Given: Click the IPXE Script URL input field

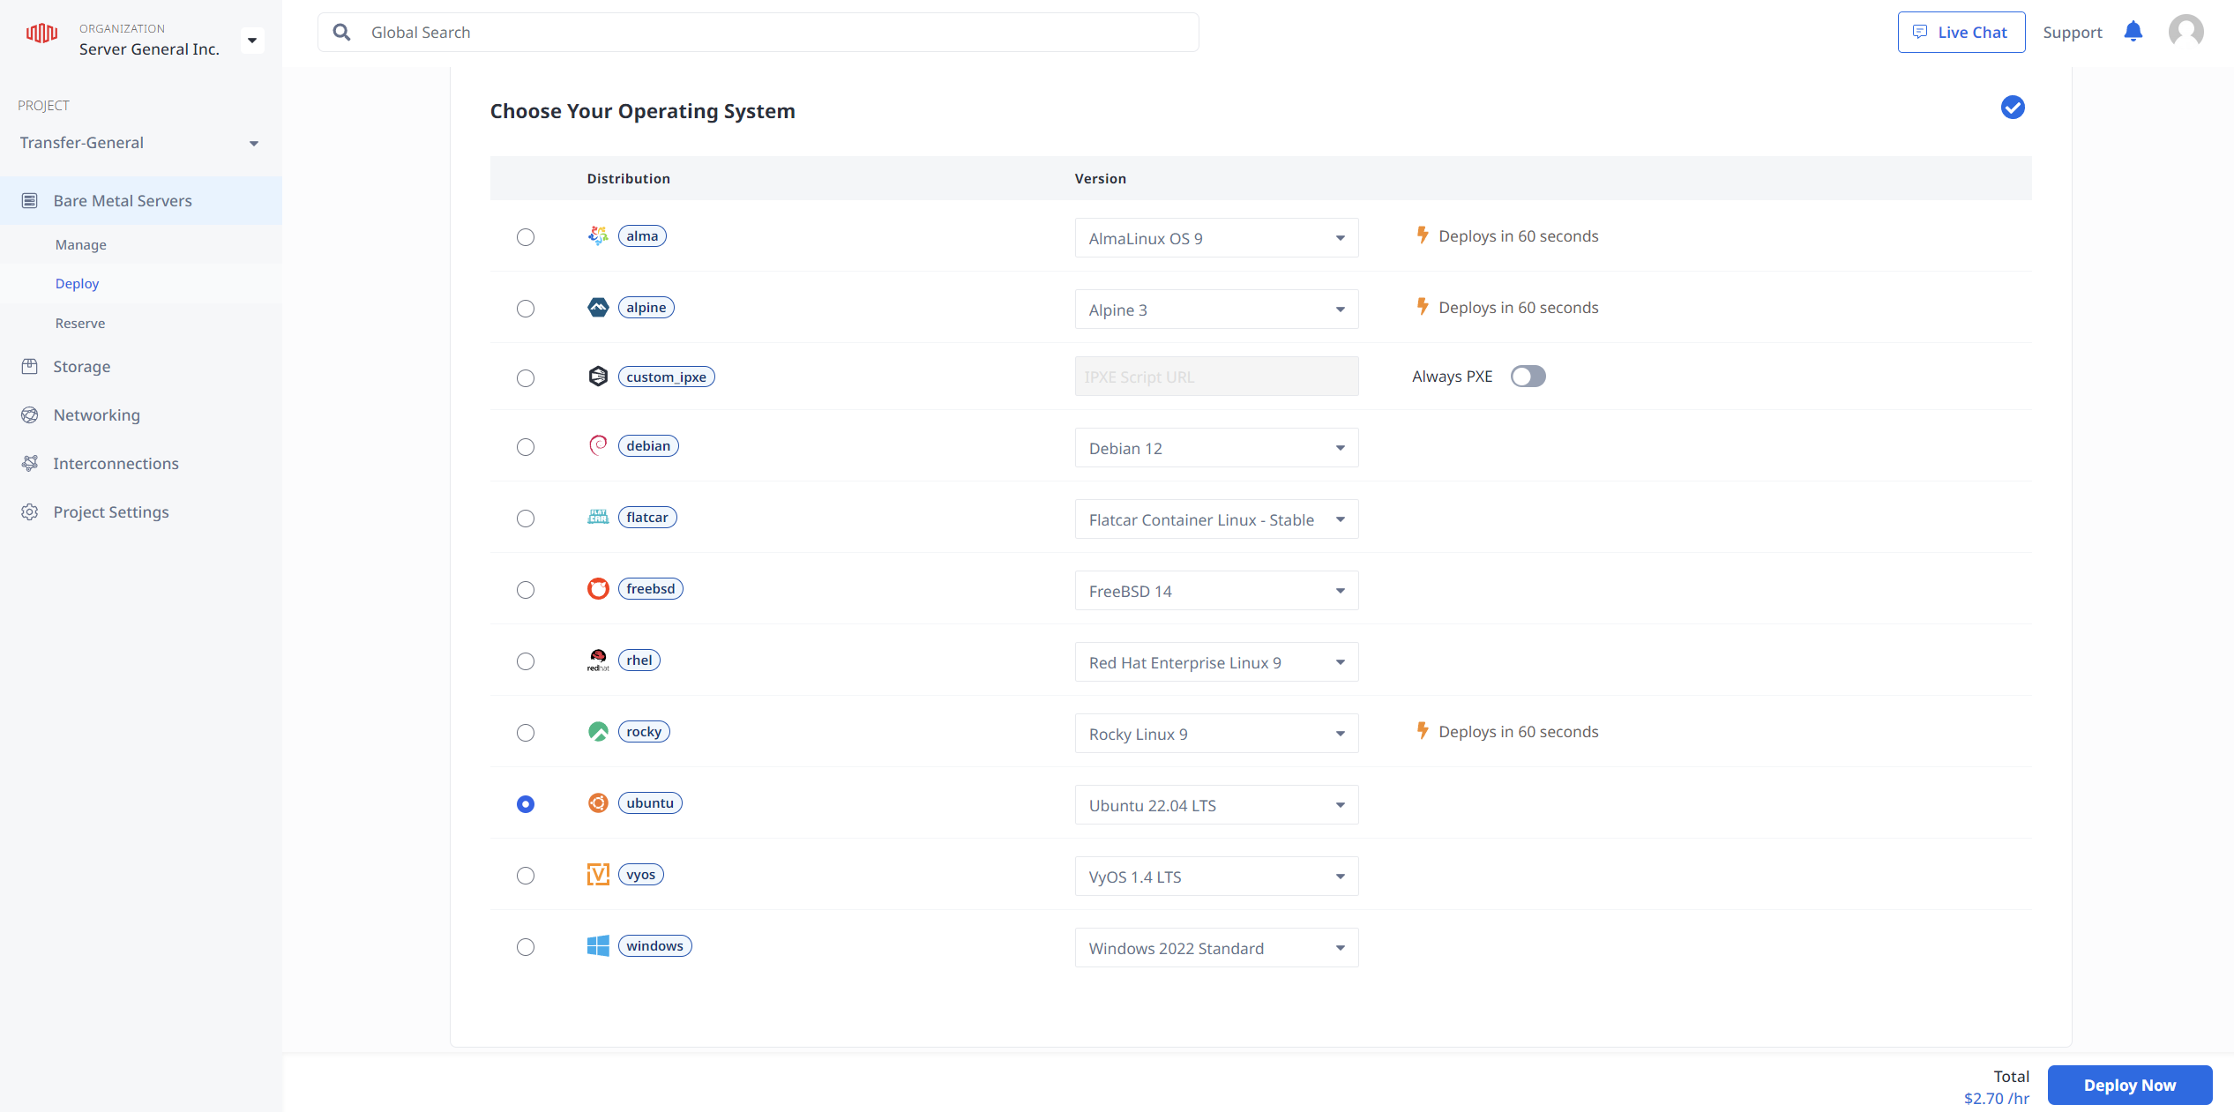Looking at the screenshot, I should pyautogui.click(x=1215, y=376).
